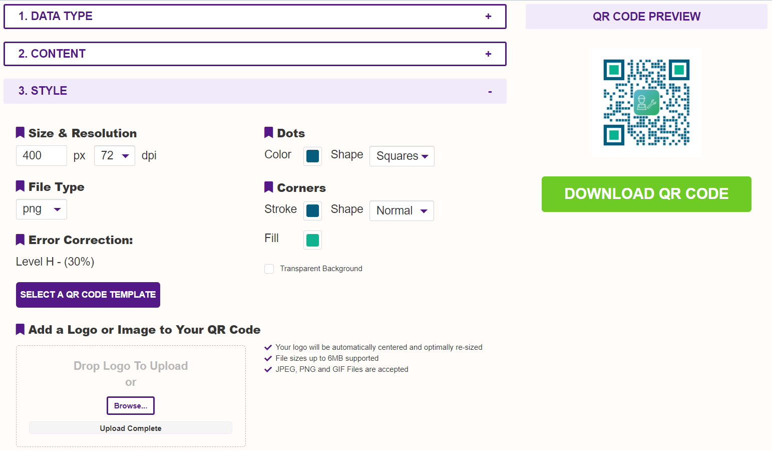
Task: Open the Corners shape Normal dropdown
Action: point(402,210)
